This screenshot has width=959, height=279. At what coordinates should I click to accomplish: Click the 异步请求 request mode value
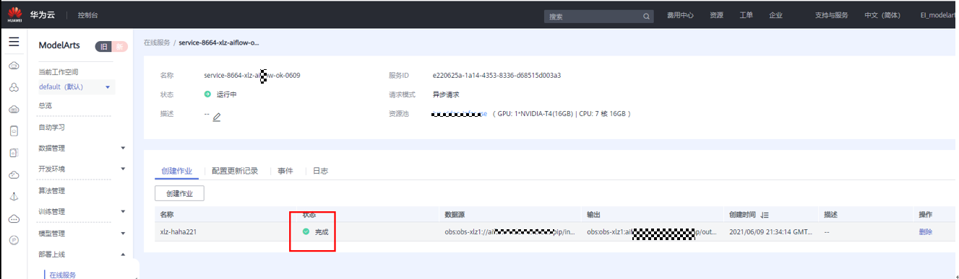(446, 94)
